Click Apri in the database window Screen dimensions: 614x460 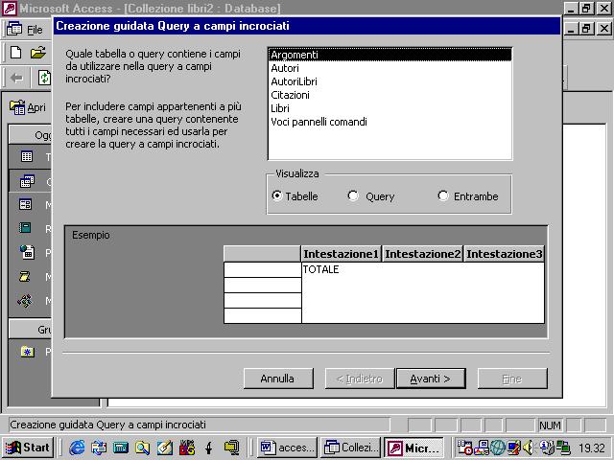tap(28, 107)
